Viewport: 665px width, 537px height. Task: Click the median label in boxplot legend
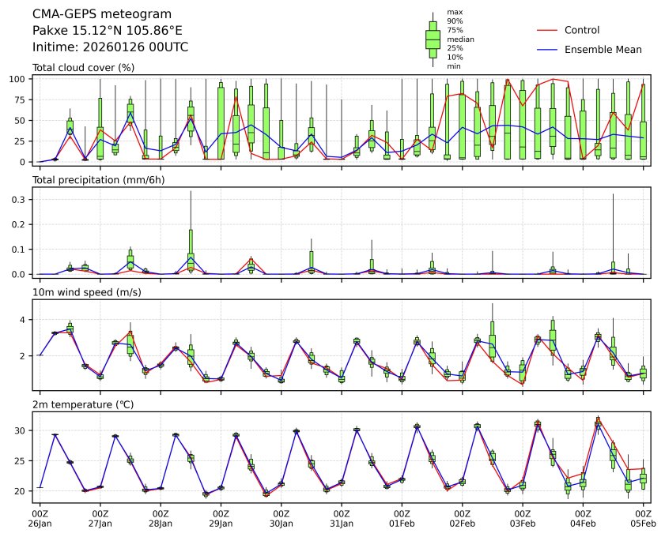(455, 39)
